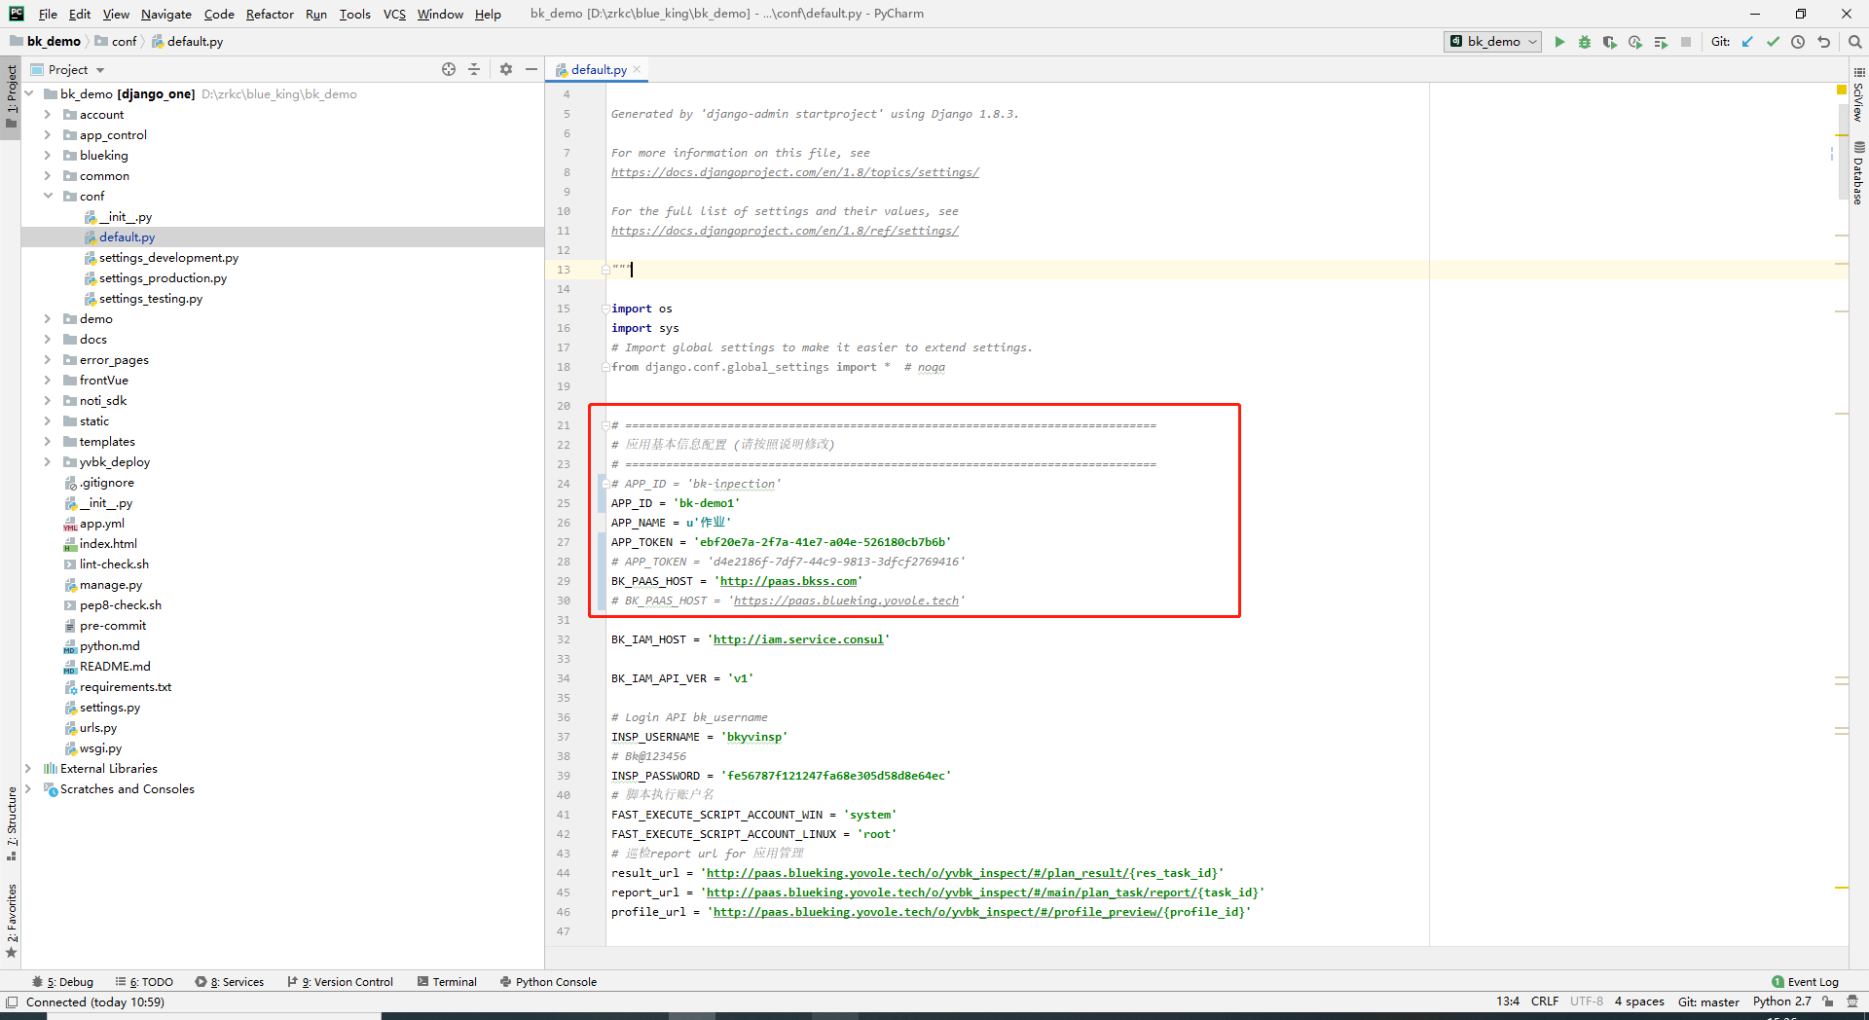1869x1020 pixels.
Task: Expand Scratches and Consoles node
Action: (28, 788)
